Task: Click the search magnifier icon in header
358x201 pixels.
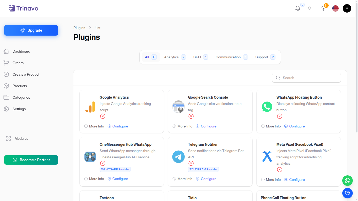Action: [x=310, y=8]
